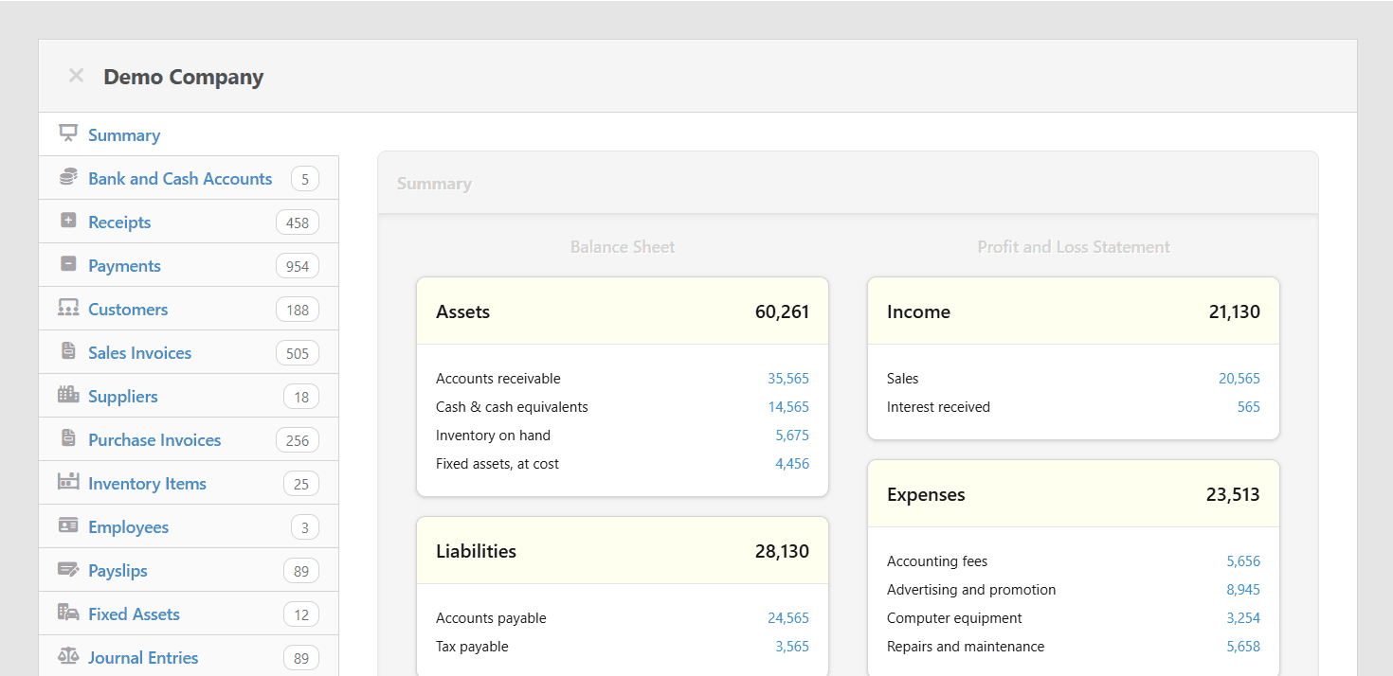Image resolution: width=1393 pixels, height=676 pixels.
Task: Select the truck icon beside Fixed Assets
Action: (x=67, y=613)
